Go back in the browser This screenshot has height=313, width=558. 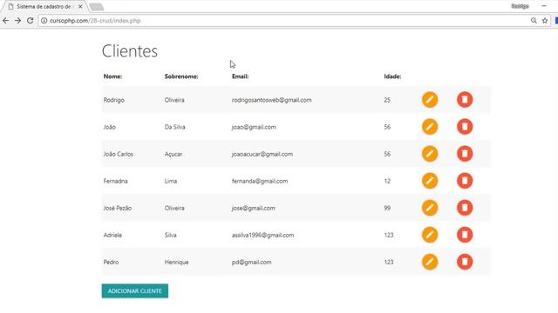coord(6,21)
